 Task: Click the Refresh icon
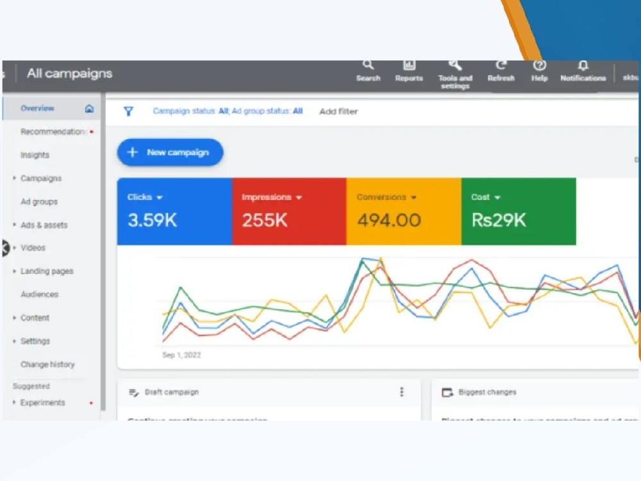501,65
